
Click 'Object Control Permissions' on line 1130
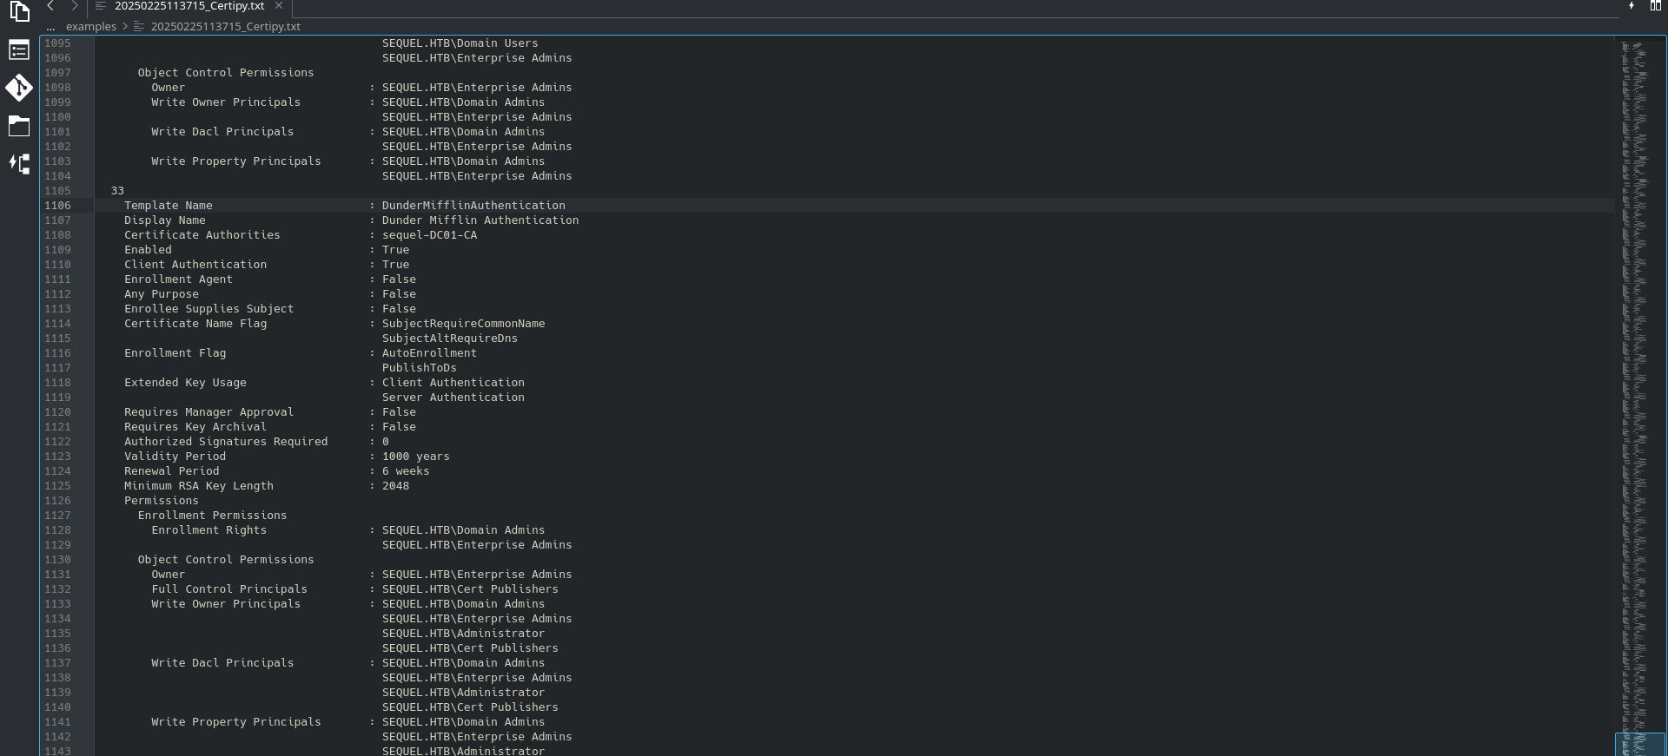226,560
